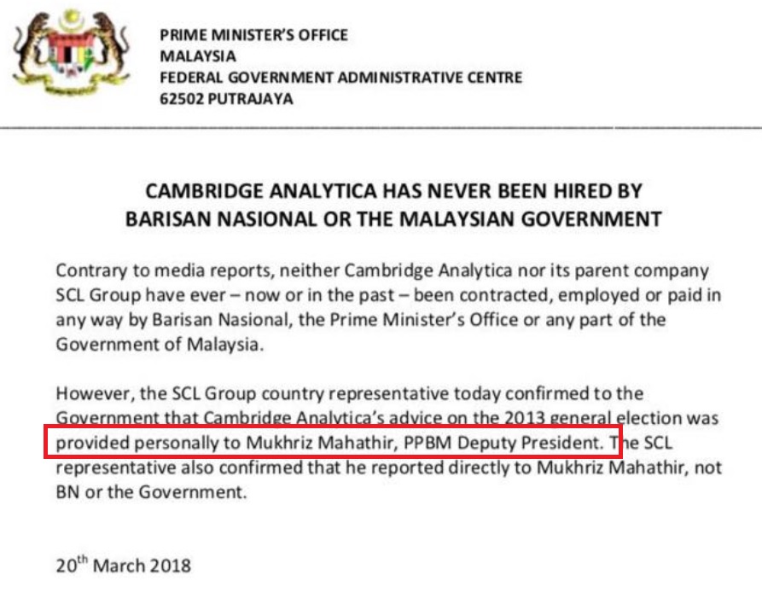This screenshot has width=762, height=598.
Task: Click the 'FEDERAL GOVERNMENT ADMINISTRATIVE CENTRE' line
Action: pyautogui.click(x=340, y=78)
